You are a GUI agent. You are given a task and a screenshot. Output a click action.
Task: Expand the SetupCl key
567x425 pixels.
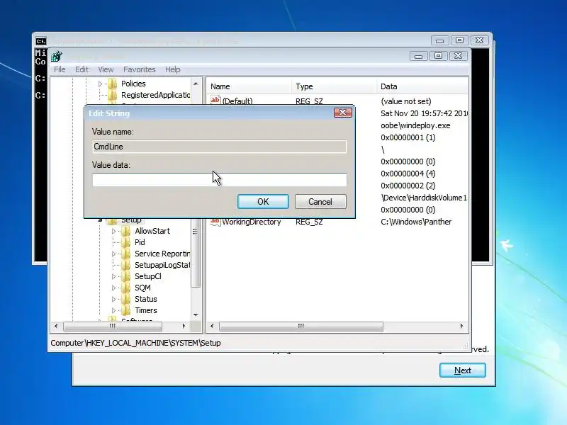(x=113, y=276)
